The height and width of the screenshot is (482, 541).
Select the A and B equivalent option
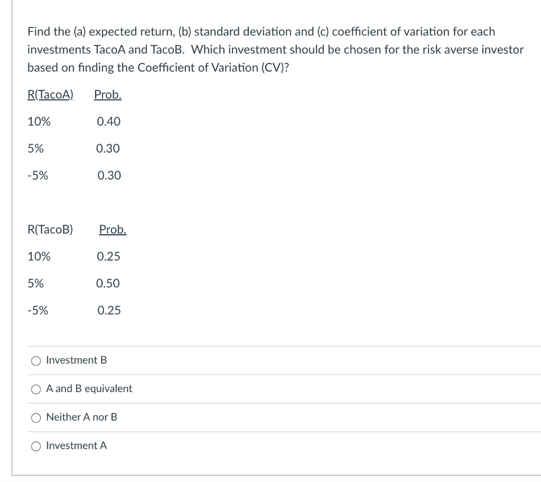pyautogui.click(x=36, y=389)
